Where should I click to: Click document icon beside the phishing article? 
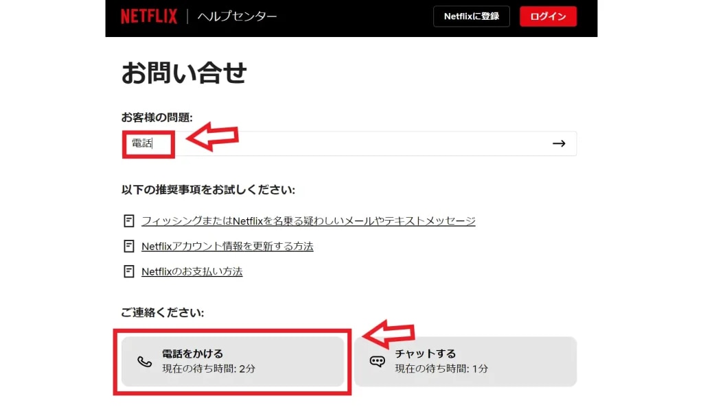[x=128, y=221]
